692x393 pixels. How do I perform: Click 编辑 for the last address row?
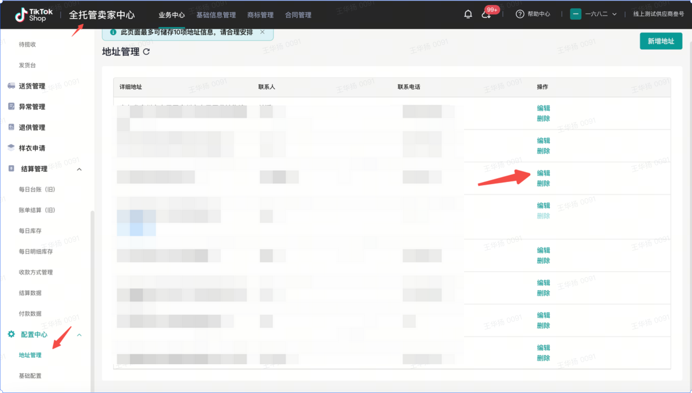pos(543,348)
